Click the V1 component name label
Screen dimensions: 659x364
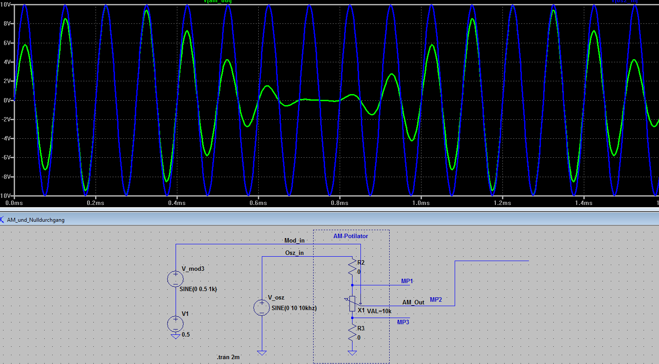click(185, 314)
